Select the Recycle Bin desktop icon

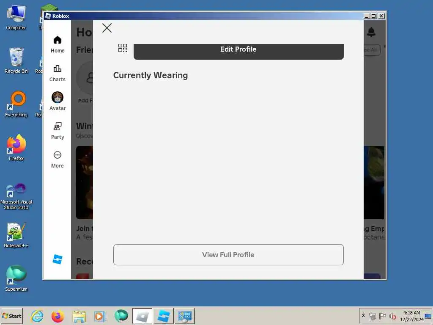(16, 61)
